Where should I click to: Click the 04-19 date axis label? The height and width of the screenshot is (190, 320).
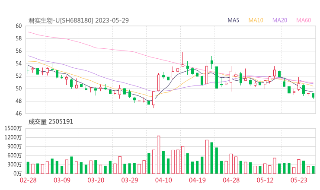[197, 180]
